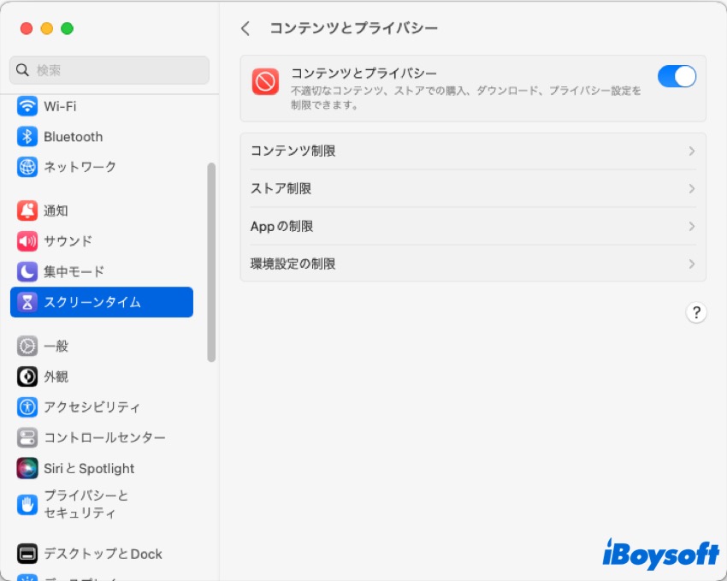Click the アクセシビリティ icon
The width and height of the screenshot is (727, 581).
27,407
